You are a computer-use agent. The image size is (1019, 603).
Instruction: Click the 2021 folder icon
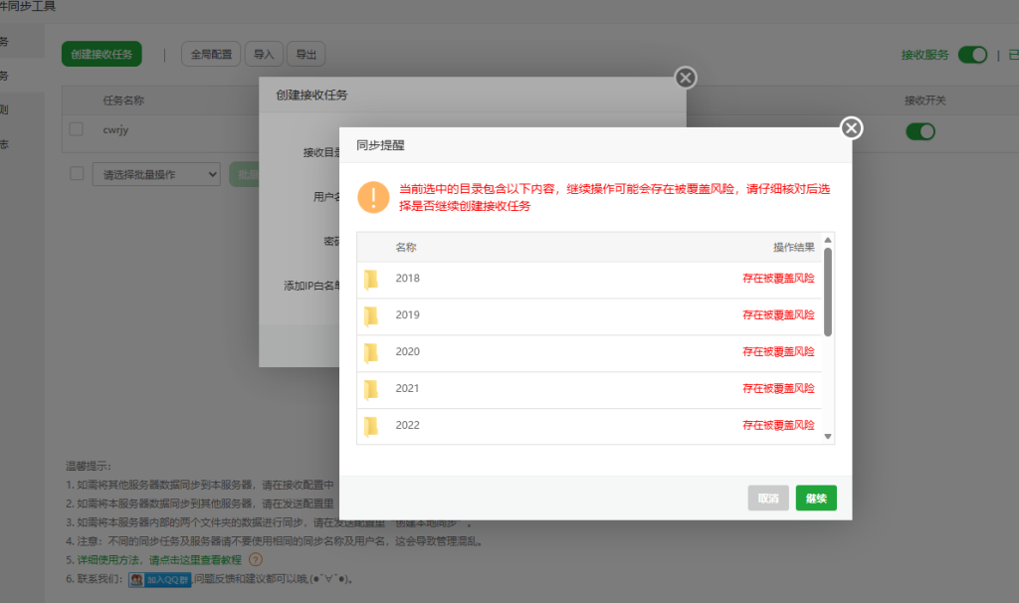(x=371, y=389)
